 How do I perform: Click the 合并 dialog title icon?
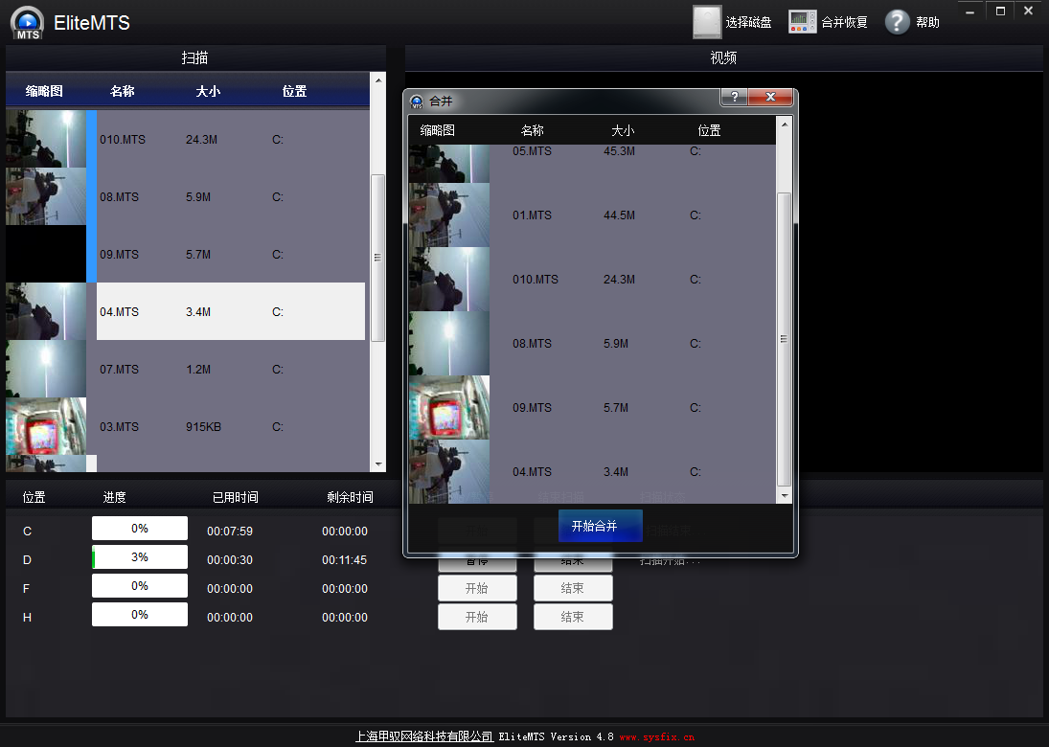[x=417, y=102]
